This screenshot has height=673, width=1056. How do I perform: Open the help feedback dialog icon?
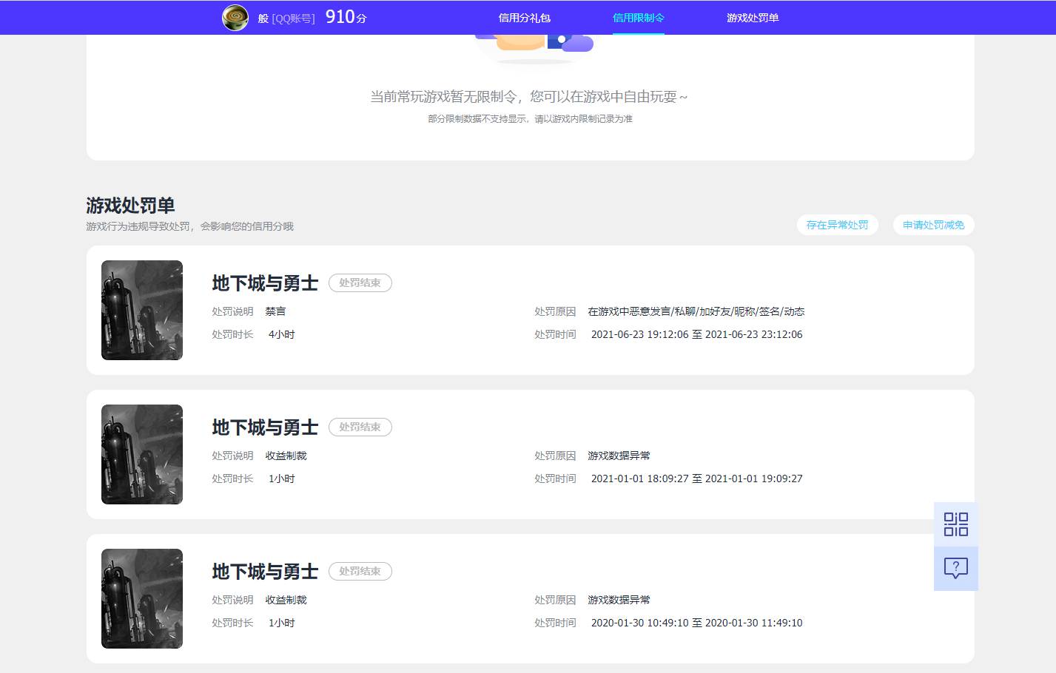956,568
